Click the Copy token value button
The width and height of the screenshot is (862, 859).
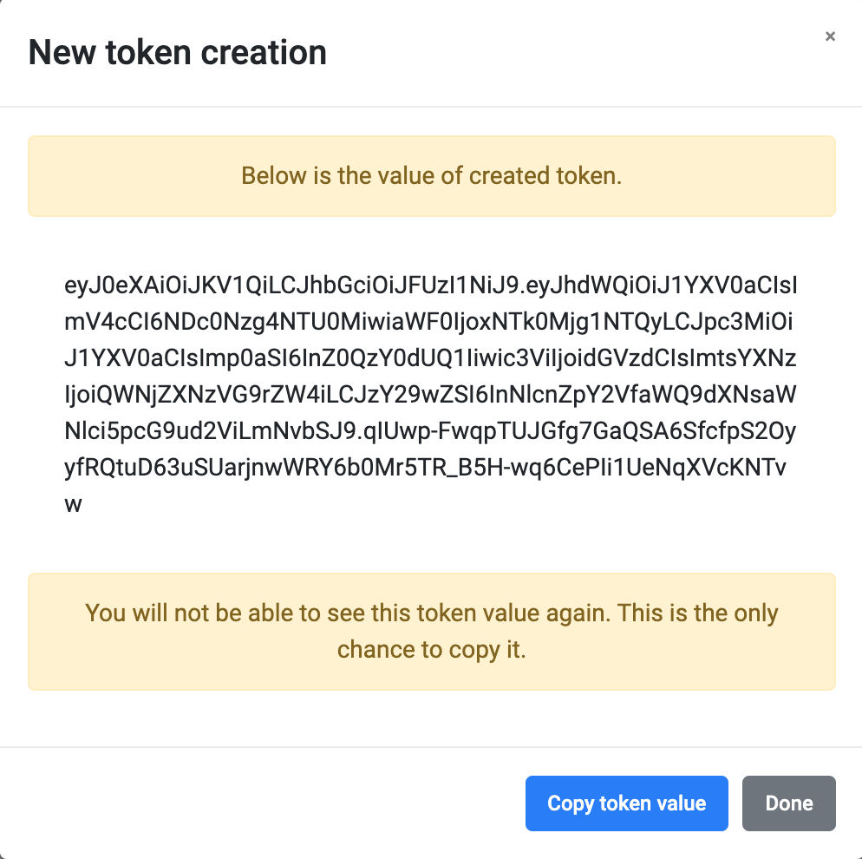click(626, 803)
